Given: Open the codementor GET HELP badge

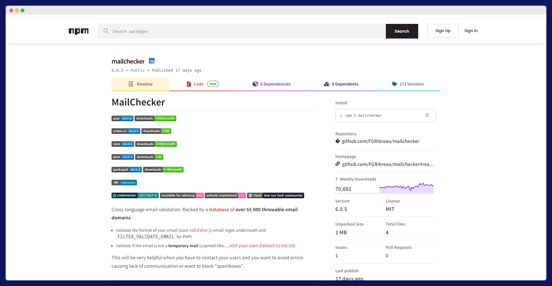Looking at the screenshot, I should (135, 195).
